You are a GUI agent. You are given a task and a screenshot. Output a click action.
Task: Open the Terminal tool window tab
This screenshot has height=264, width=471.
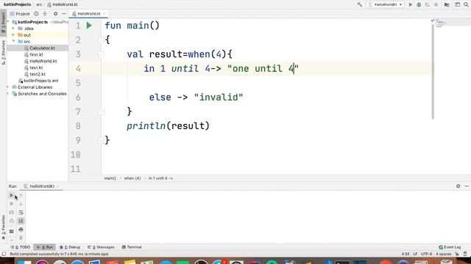[132, 247]
